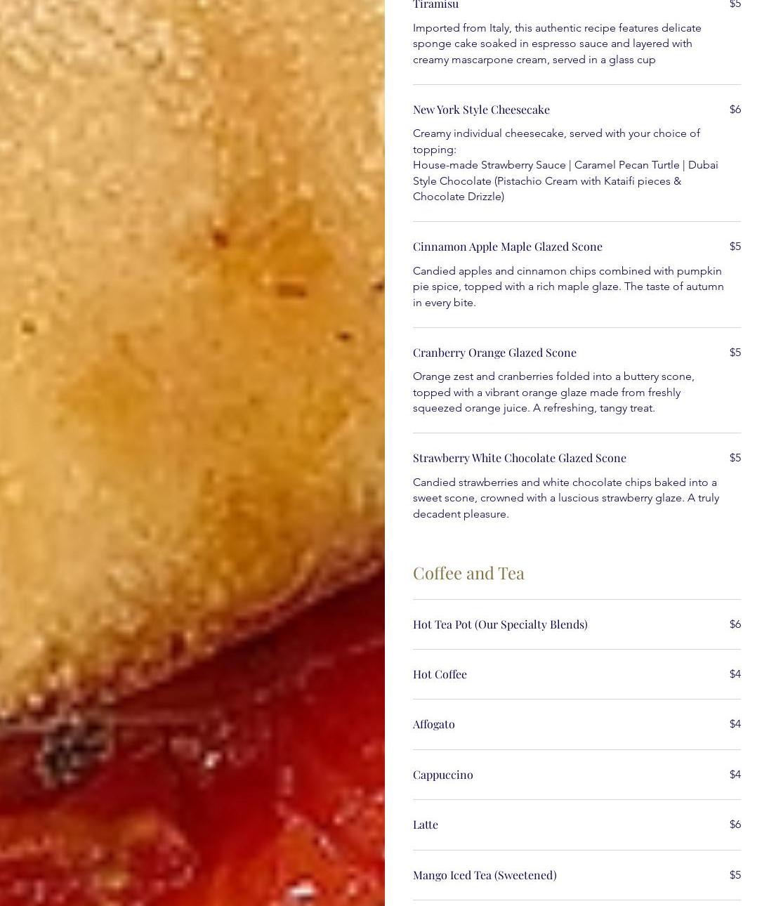Choose the Affogato item

[434, 724]
